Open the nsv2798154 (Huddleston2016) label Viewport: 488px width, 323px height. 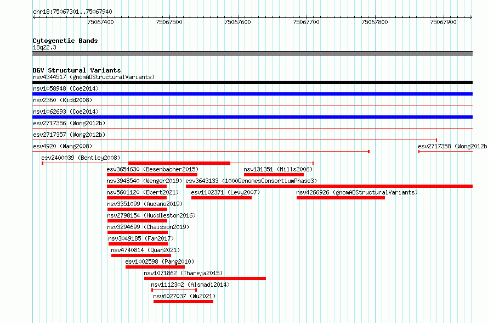pyautogui.click(x=151, y=215)
